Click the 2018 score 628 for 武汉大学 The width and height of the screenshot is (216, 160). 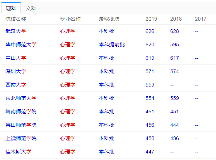click(175, 31)
